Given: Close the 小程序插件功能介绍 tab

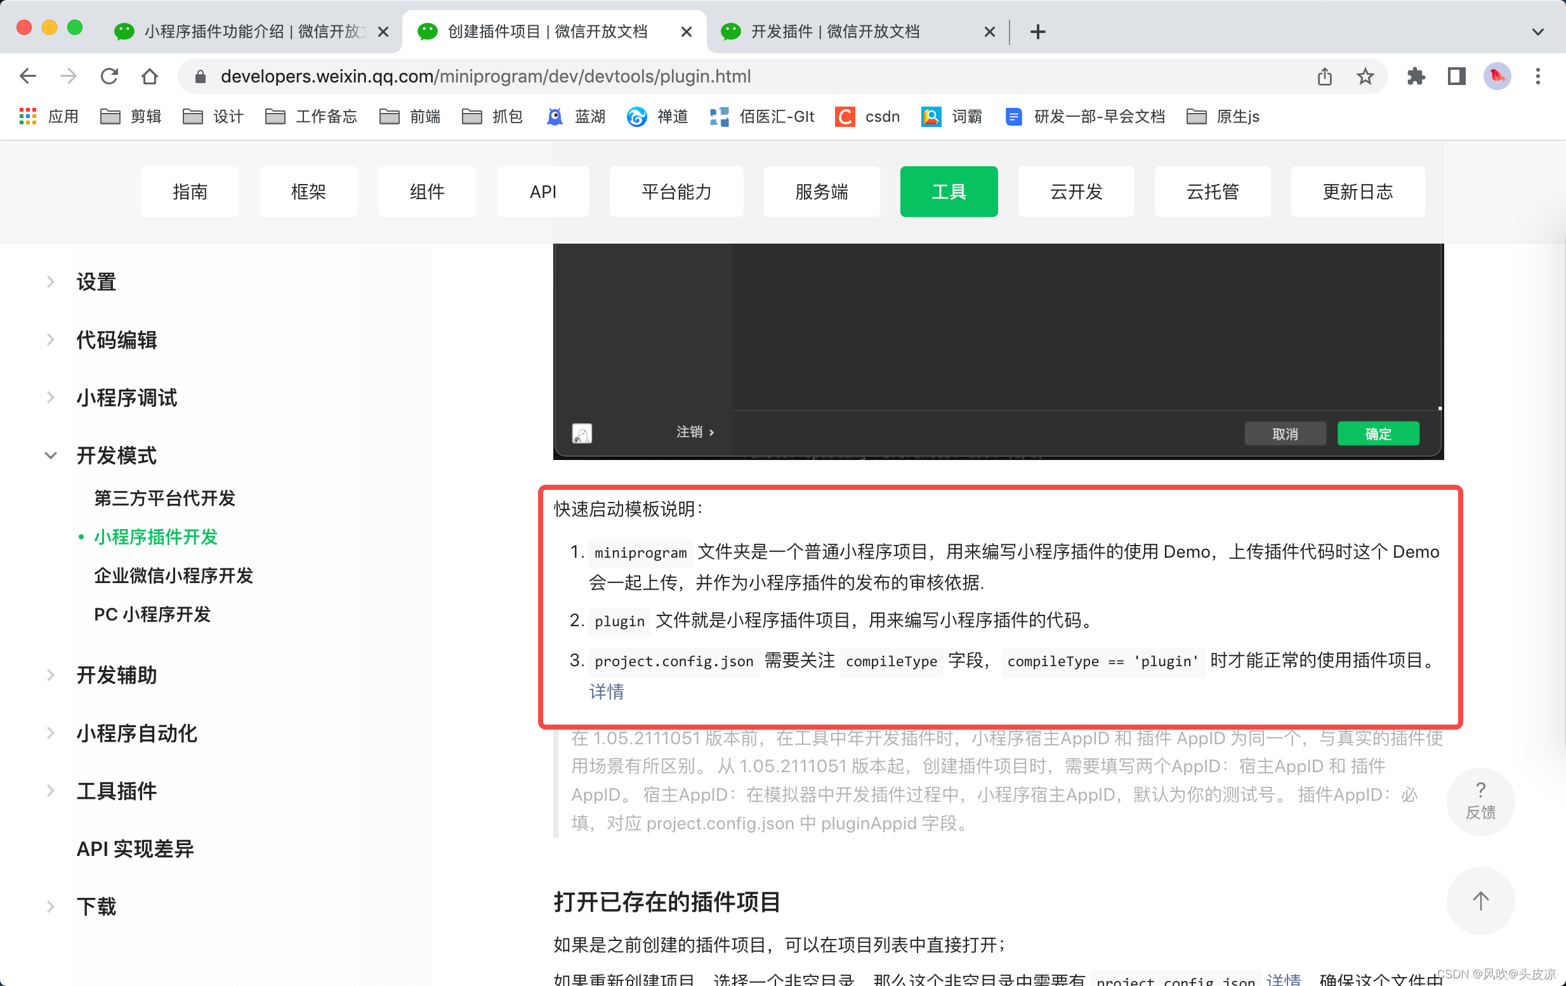Looking at the screenshot, I should point(384,31).
